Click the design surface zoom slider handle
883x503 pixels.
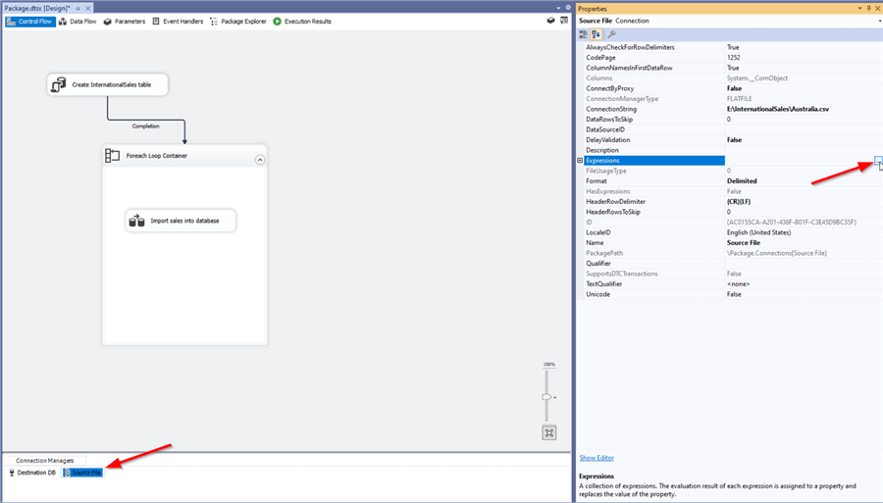click(x=547, y=397)
